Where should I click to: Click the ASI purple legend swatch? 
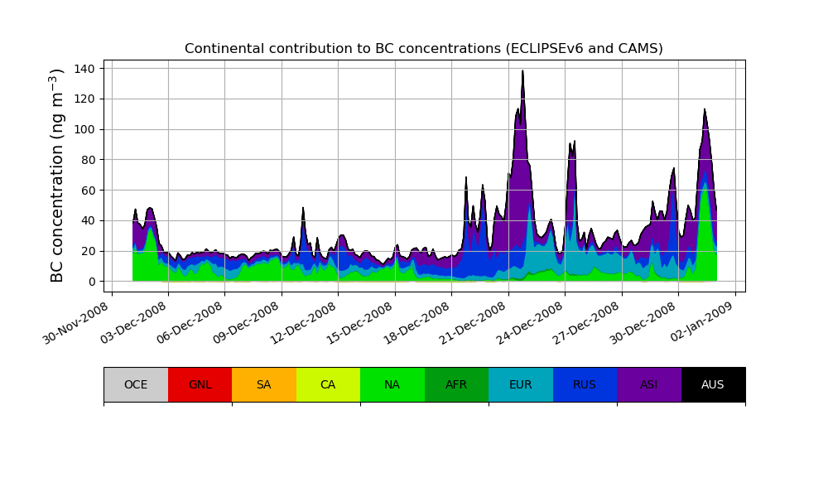click(x=649, y=384)
